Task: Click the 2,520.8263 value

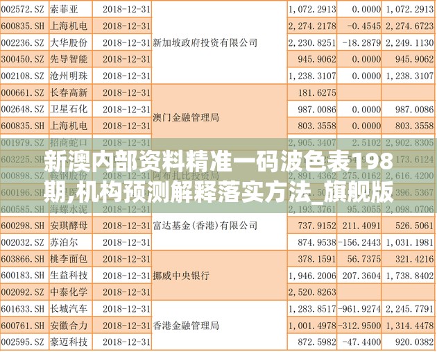Action: [x=312, y=292]
